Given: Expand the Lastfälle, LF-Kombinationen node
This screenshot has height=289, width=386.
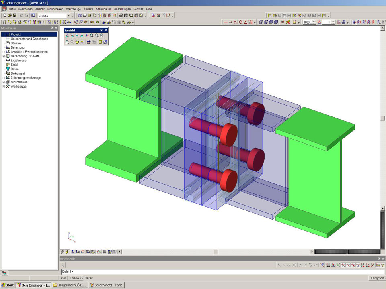Looking at the screenshot, I should tap(4, 52).
